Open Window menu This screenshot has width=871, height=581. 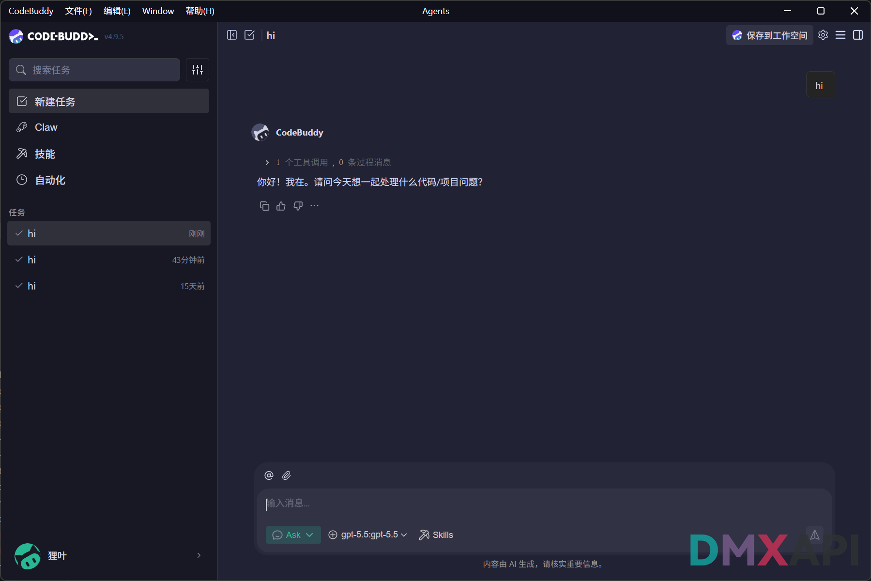pyautogui.click(x=158, y=11)
